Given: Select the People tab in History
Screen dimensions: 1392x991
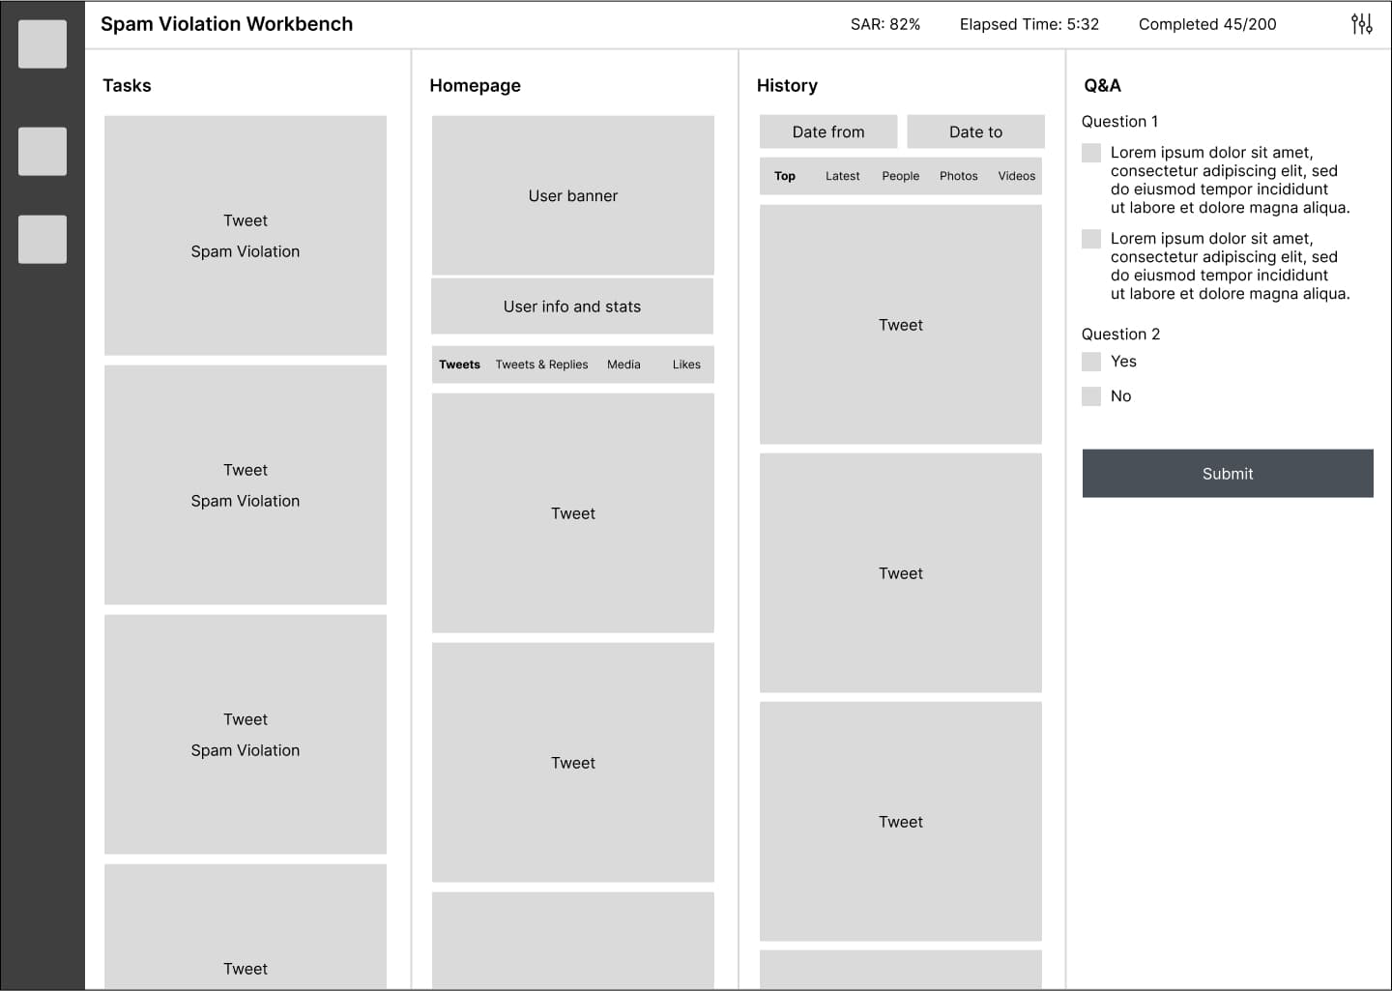Looking at the screenshot, I should pyautogui.click(x=900, y=176).
